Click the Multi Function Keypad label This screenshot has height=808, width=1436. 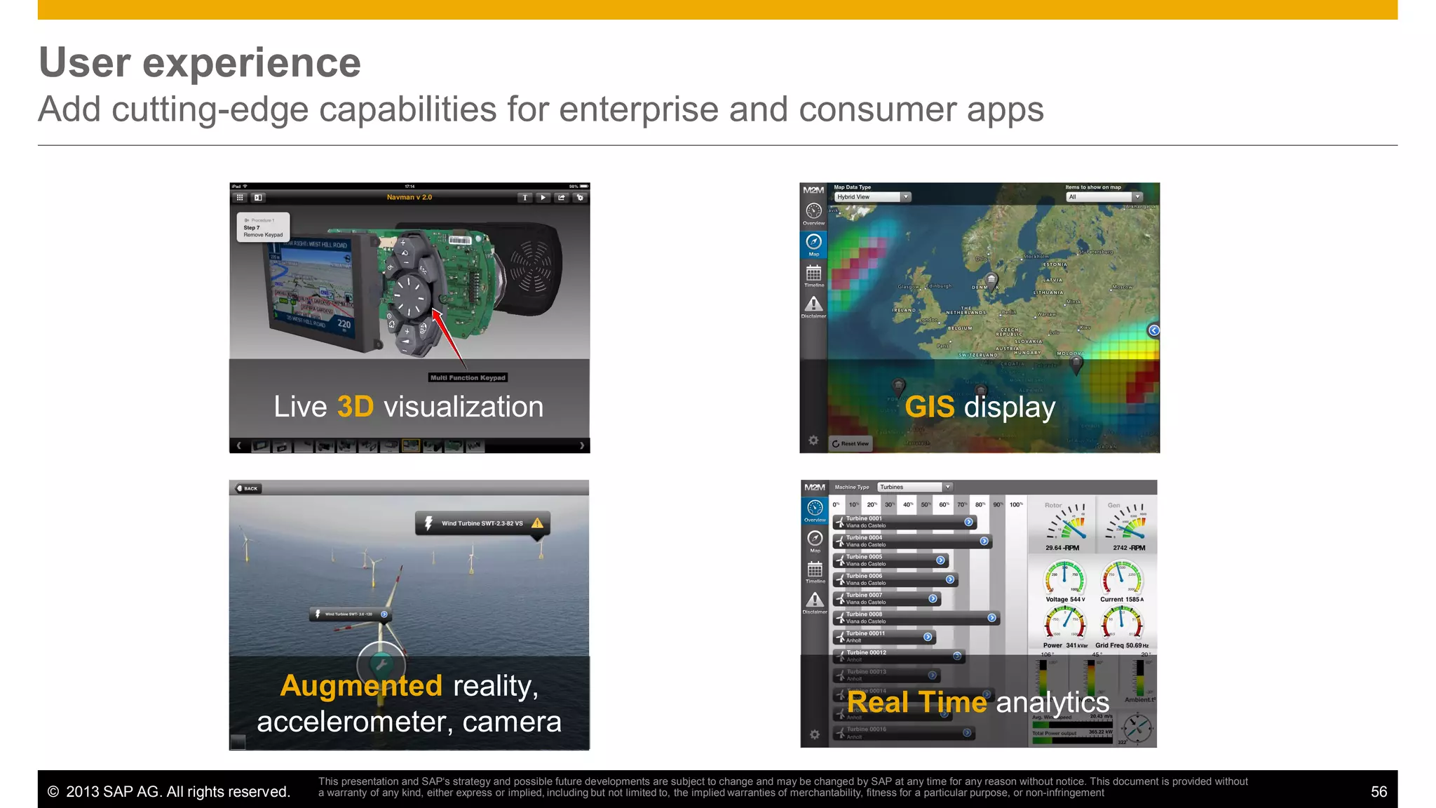468,377
